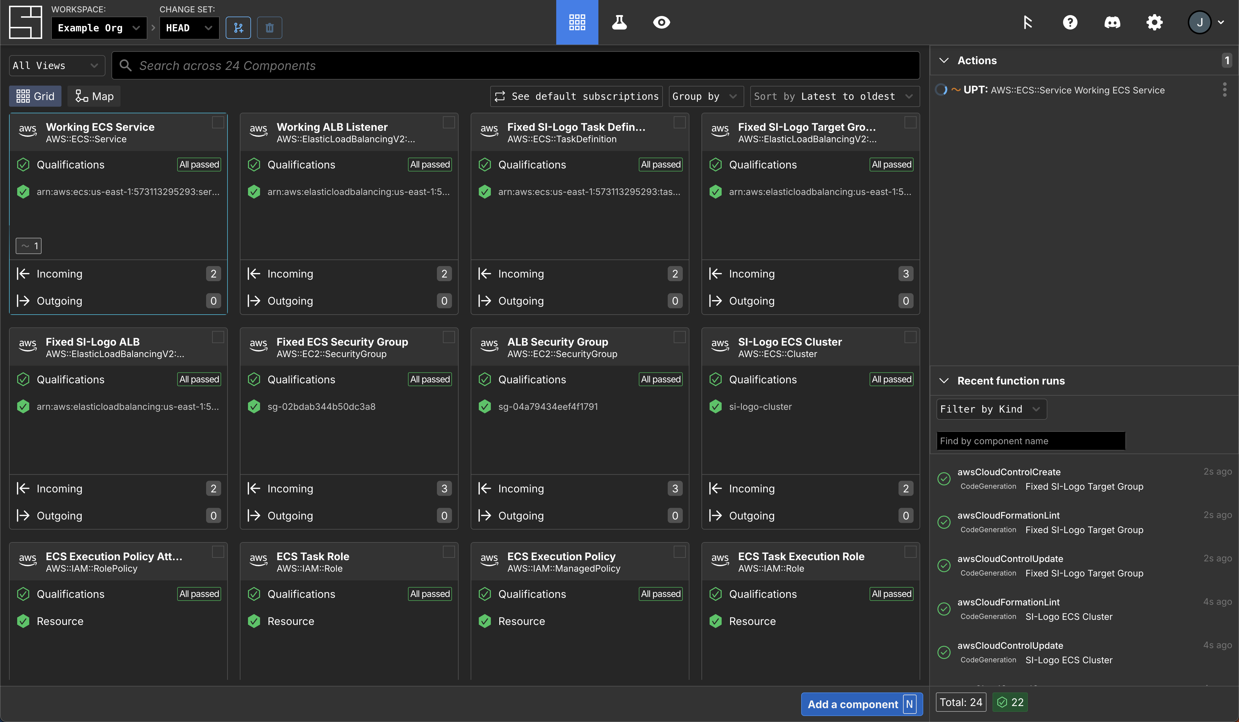Click See default subscriptions button
The height and width of the screenshot is (722, 1239).
point(576,96)
